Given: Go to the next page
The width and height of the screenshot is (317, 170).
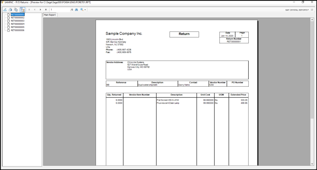Looking at the screenshot, I should click(x=41, y=10).
